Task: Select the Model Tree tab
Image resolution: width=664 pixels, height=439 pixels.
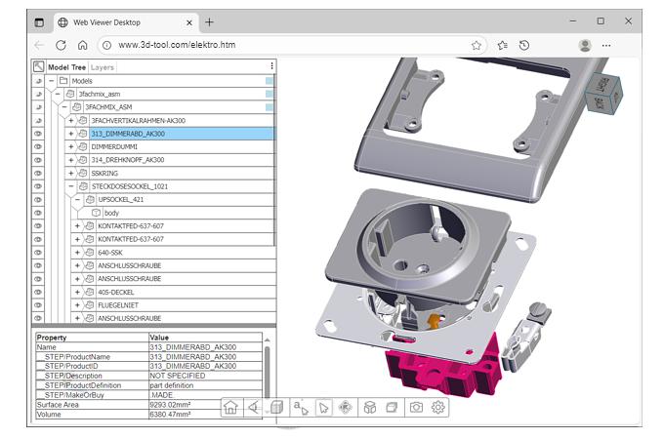Action: pyautogui.click(x=66, y=67)
